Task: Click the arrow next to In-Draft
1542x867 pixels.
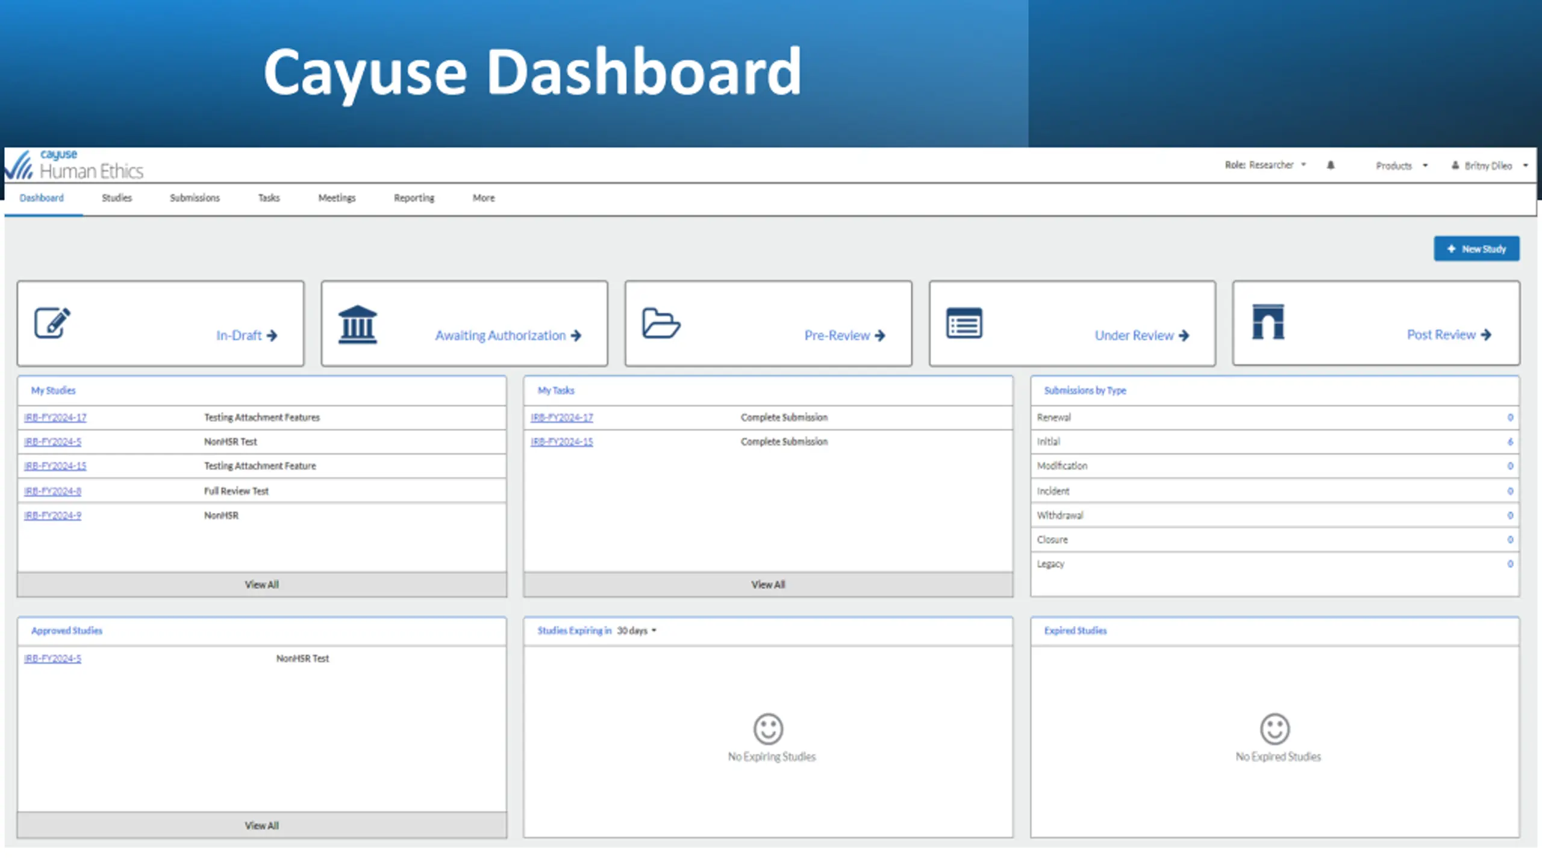Action: 272,335
